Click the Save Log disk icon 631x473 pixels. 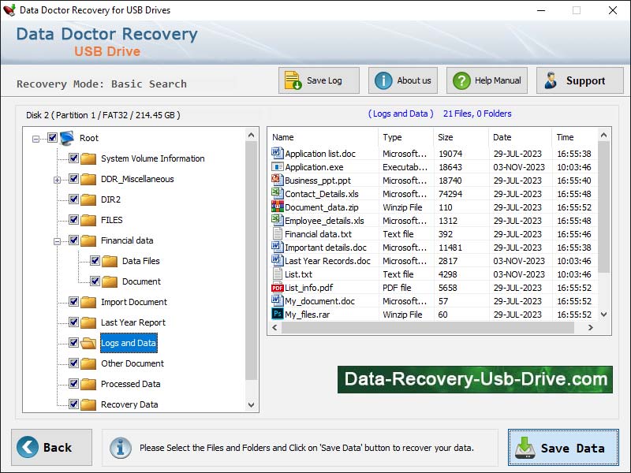pyautogui.click(x=293, y=80)
